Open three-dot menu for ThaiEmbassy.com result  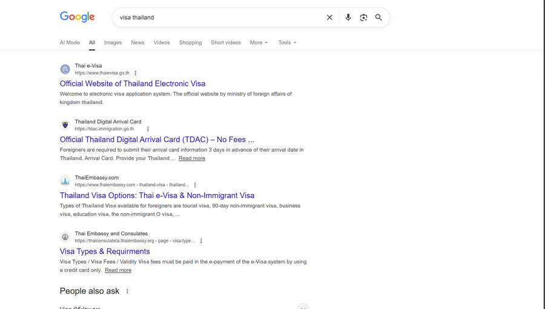point(195,185)
